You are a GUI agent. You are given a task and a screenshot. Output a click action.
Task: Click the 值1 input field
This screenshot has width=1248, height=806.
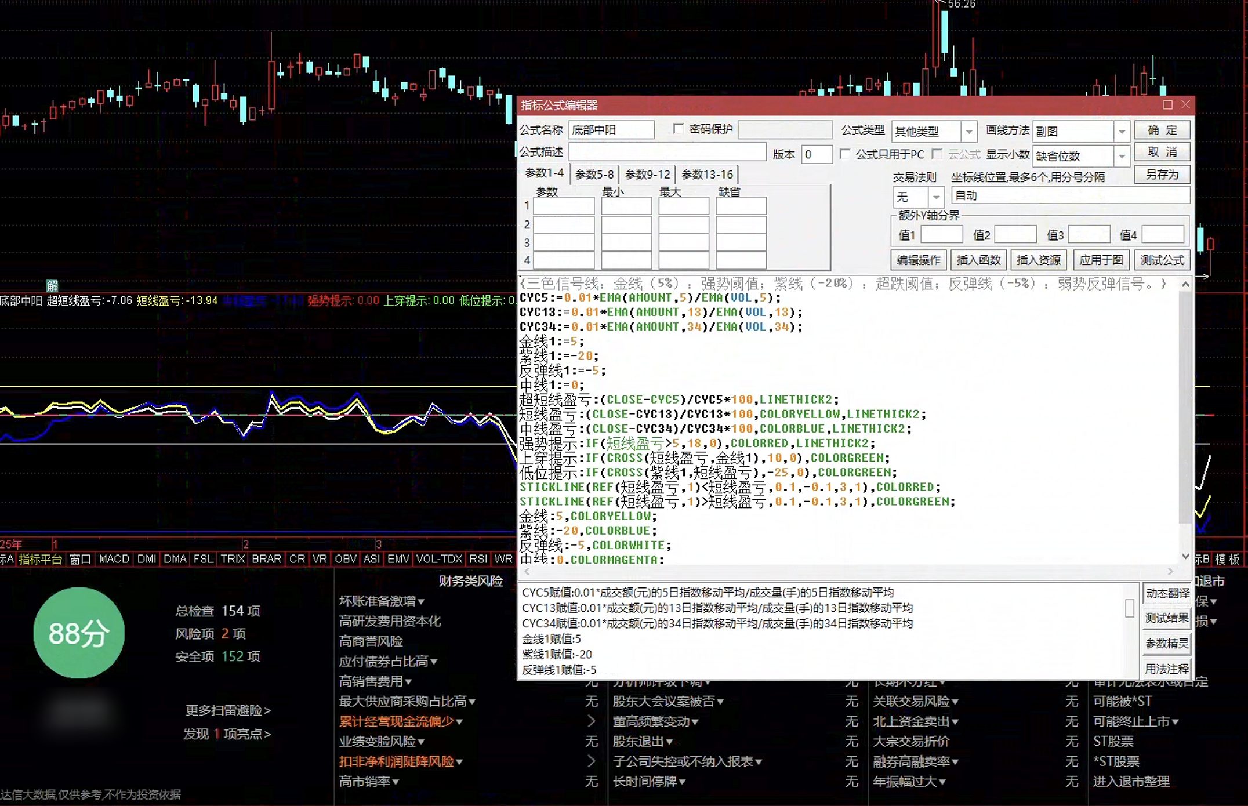point(941,234)
